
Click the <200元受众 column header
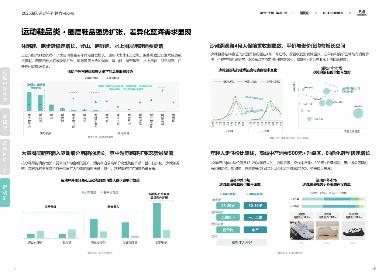[x=228, y=194]
